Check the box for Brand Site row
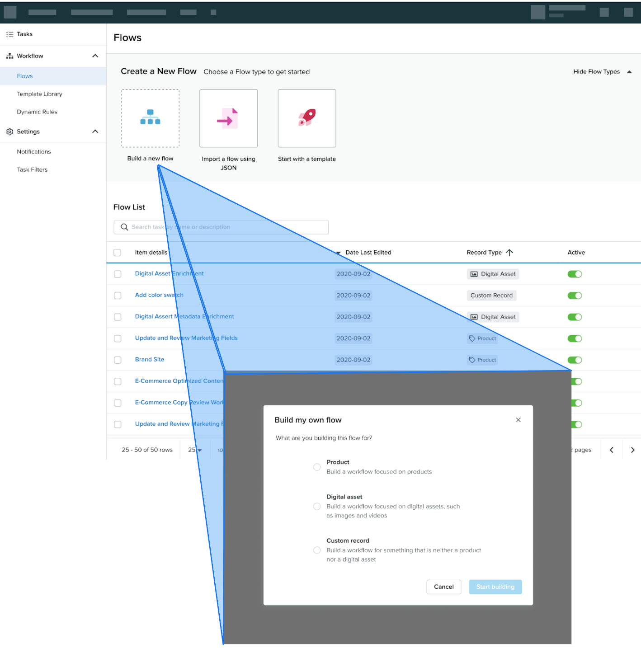Screen dimensions: 641x648 (x=118, y=360)
